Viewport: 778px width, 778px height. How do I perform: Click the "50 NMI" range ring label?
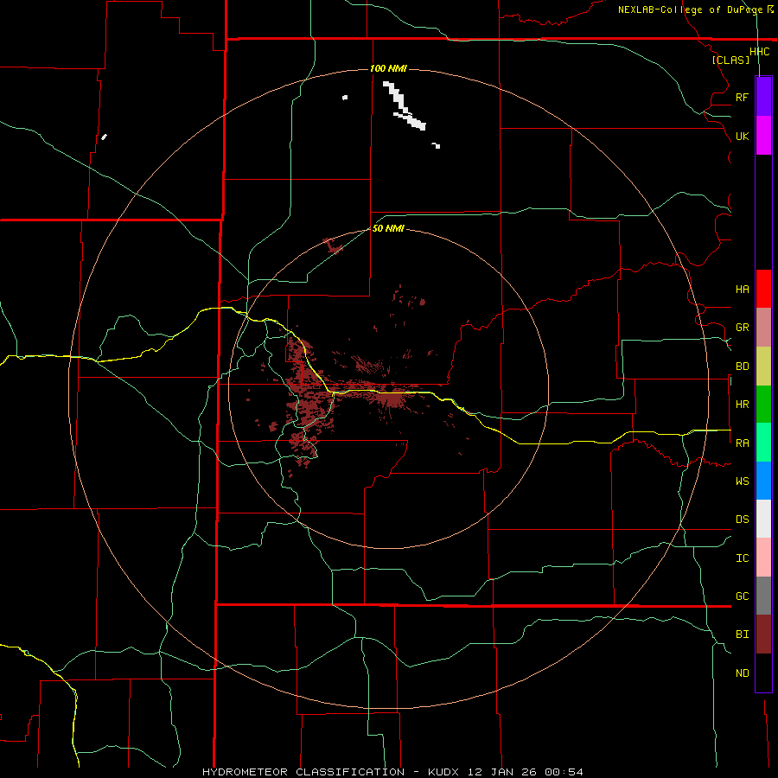(x=388, y=228)
